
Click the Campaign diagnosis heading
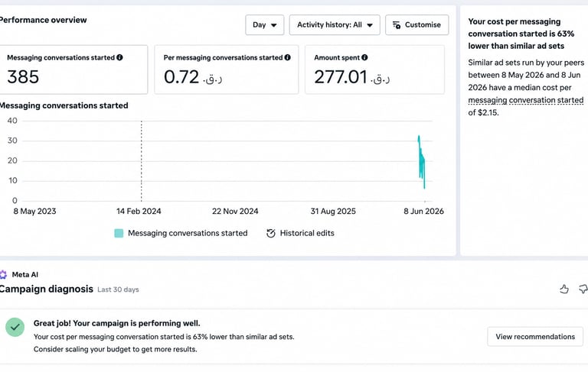click(x=47, y=290)
